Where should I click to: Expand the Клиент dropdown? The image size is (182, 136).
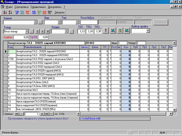(35, 22)
